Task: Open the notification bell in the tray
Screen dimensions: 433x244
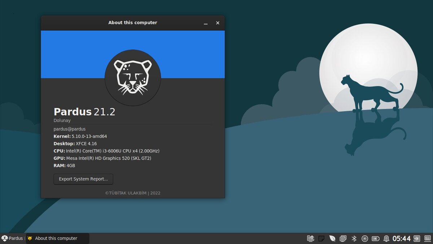Action: 386,238
